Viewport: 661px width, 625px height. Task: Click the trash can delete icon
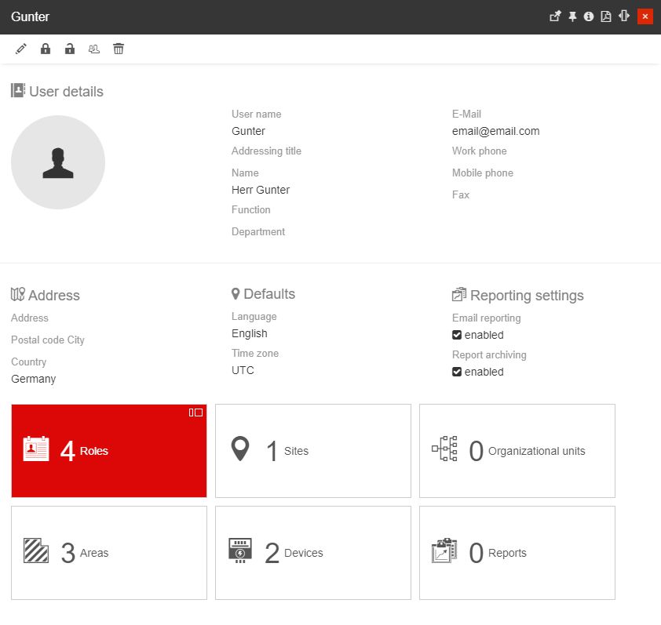[119, 49]
